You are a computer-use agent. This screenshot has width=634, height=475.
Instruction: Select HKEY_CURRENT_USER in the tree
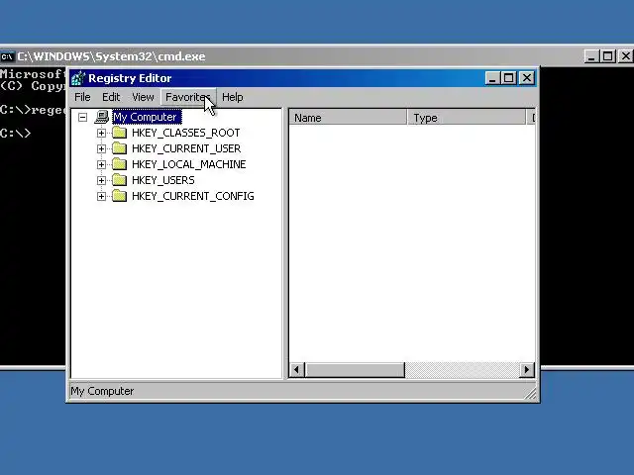click(186, 148)
